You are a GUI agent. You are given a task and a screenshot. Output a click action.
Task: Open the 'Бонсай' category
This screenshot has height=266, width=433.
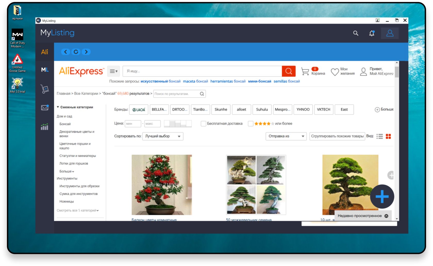pyautogui.click(x=65, y=124)
